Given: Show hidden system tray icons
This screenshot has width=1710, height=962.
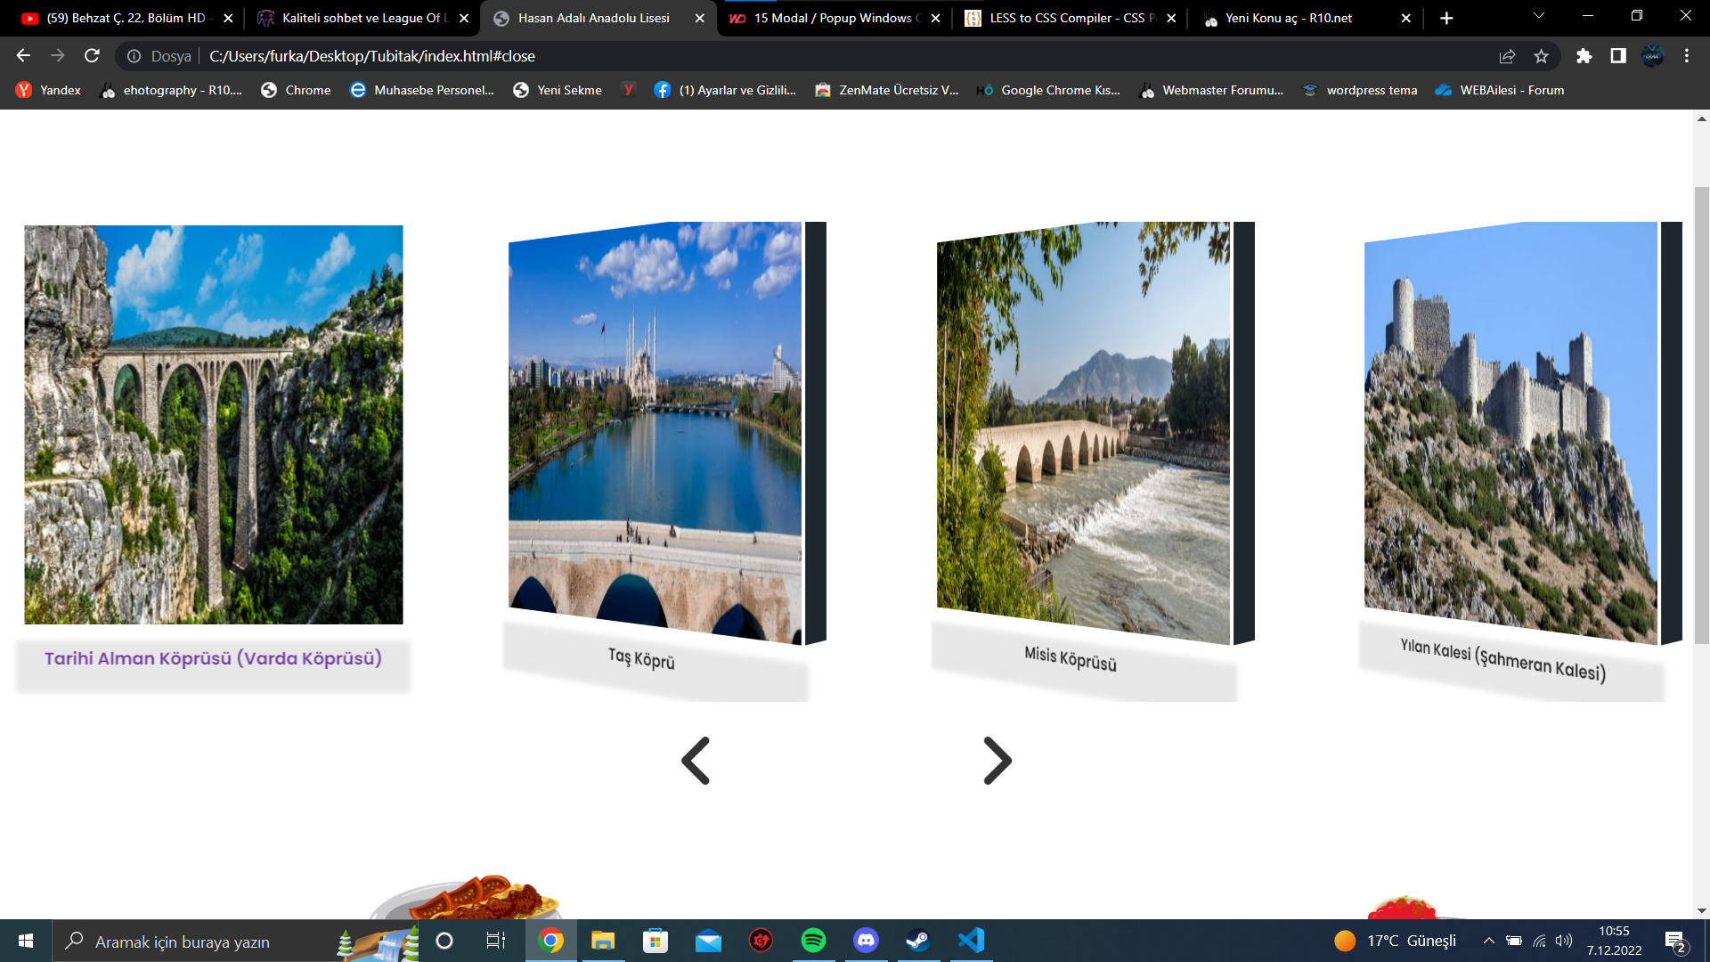Looking at the screenshot, I should coord(1488,941).
